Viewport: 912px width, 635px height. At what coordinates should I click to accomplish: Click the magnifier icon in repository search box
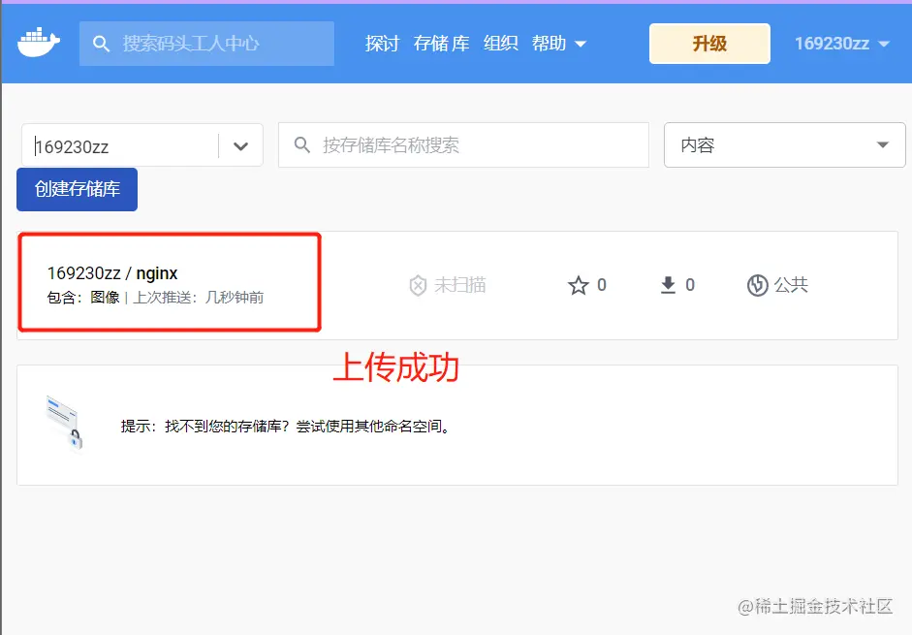[x=301, y=144]
